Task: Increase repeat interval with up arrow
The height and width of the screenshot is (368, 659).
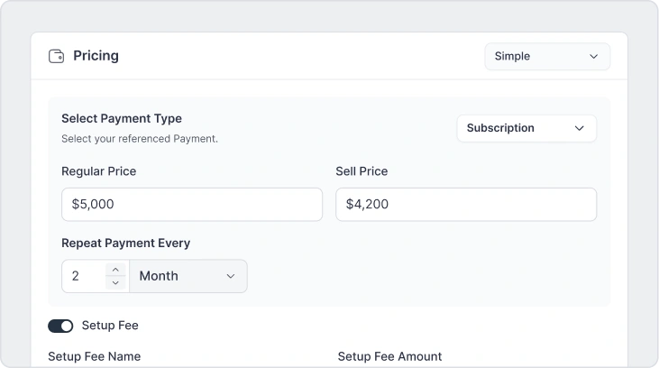Action: pyautogui.click(x=114, y=269)
